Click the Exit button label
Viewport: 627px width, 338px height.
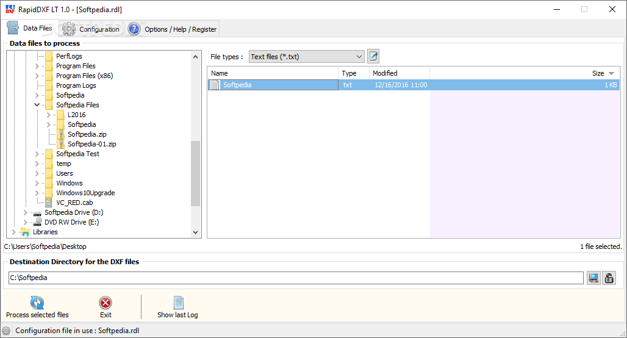pyautogui.click(x=106, y=315)
